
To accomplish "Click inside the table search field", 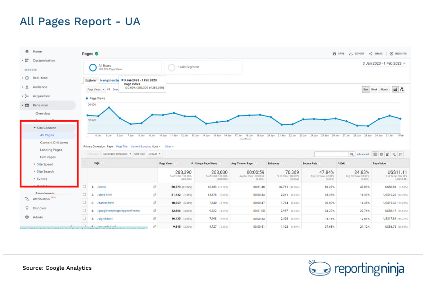I will pyautogui.click(x=331, y=154).
